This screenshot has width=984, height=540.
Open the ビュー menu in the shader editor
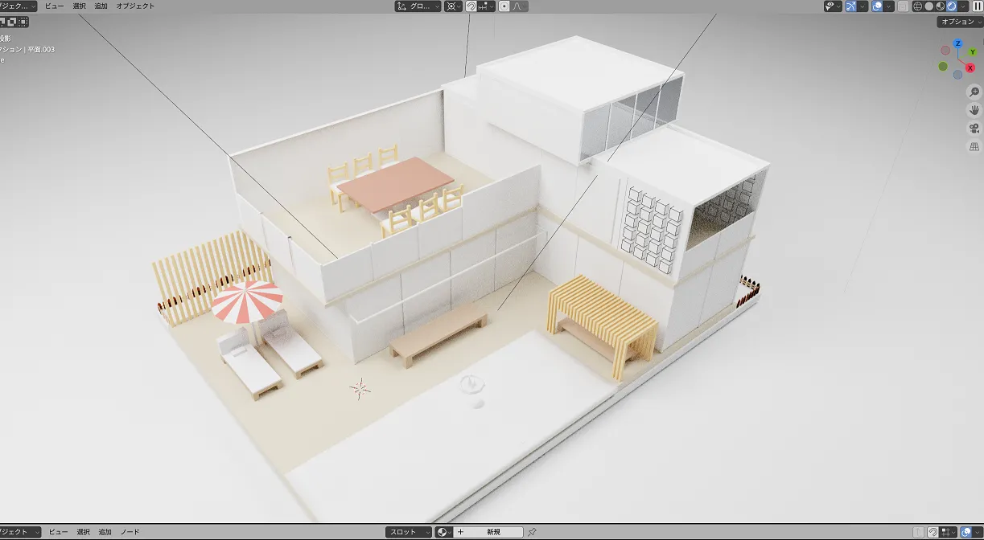[58, 532]
